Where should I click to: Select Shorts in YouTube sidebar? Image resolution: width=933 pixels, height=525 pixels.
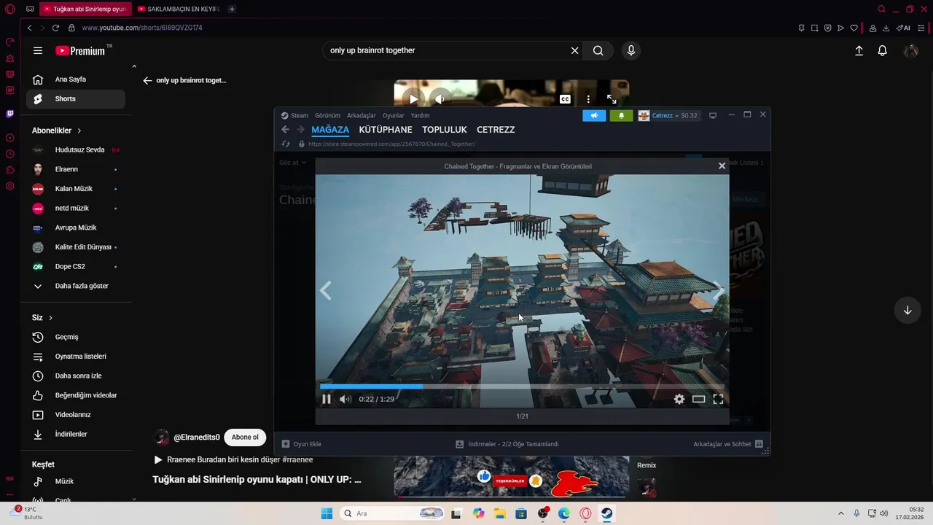tap(76, 98)
